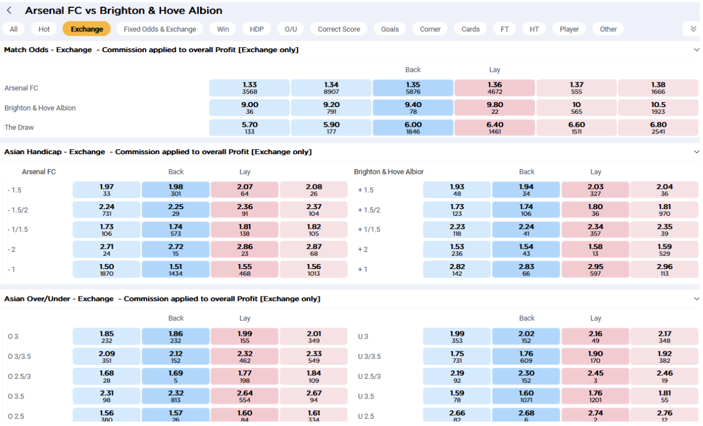This screenshot has width=703, height=426.
Task: Show the Corner markets tab
Action: (430, 29)
